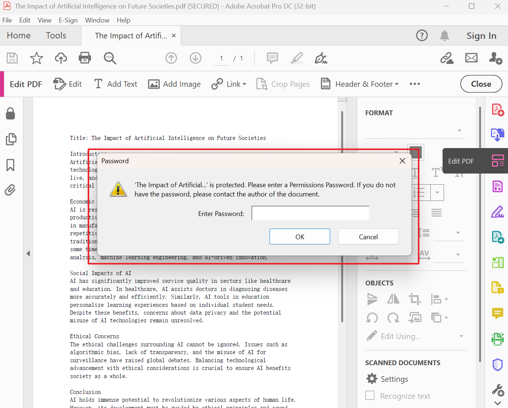
Task: Expand the numbered list style dropdown
Action: click(x=437, y=192)
